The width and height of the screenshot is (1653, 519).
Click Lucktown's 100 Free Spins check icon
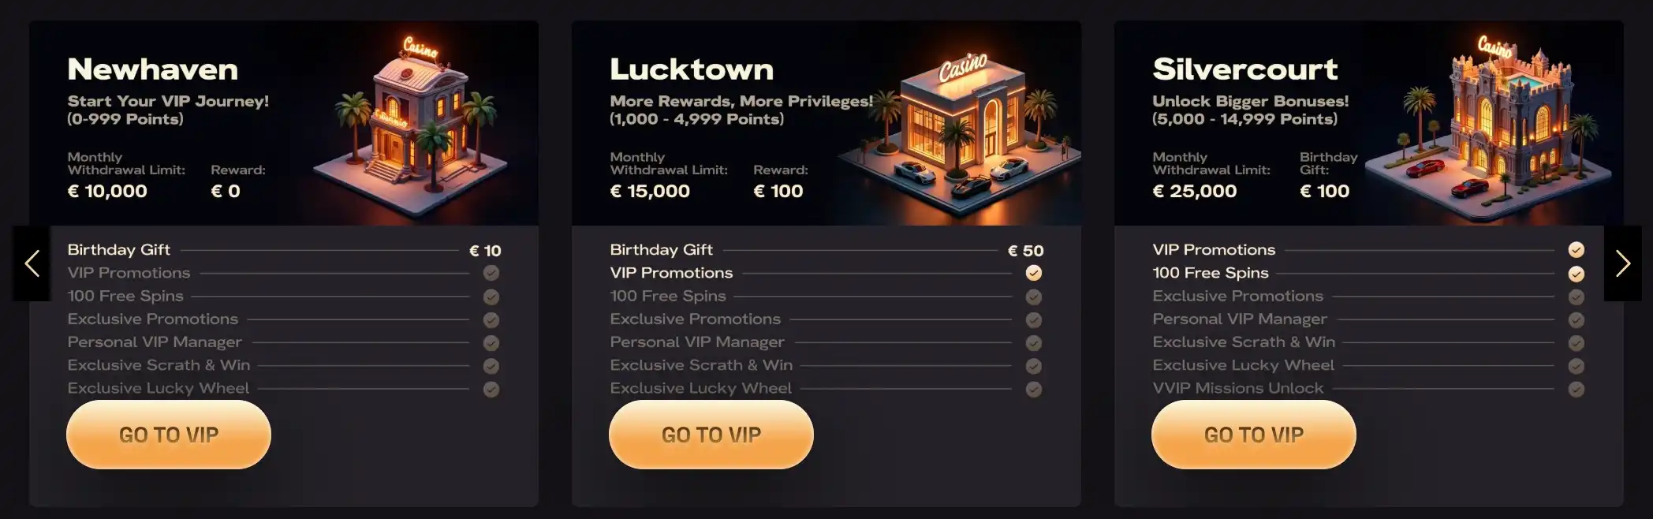1033,297
